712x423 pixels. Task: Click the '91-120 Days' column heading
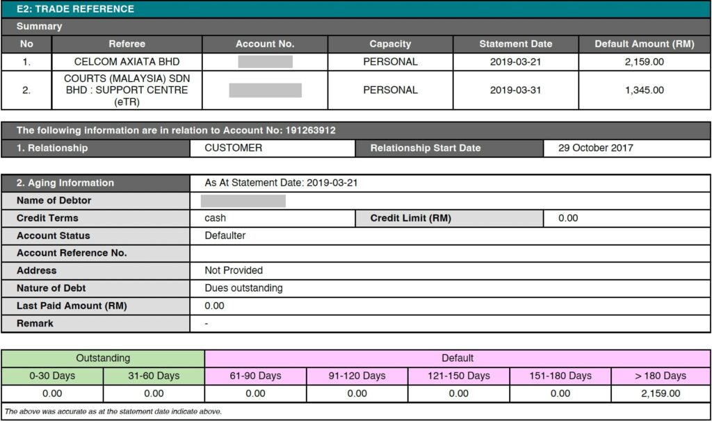pos(357,376)
